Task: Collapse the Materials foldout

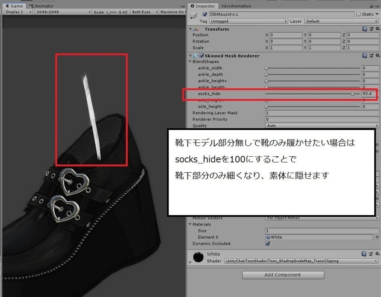Action: click(190, 224)
